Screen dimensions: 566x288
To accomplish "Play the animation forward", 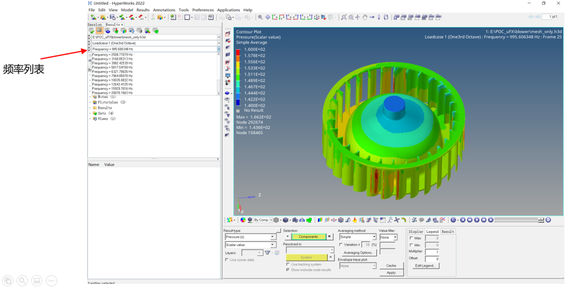I will click(x=476, y=220).
